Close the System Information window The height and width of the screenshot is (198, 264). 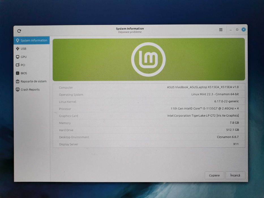tap(243, 29)
